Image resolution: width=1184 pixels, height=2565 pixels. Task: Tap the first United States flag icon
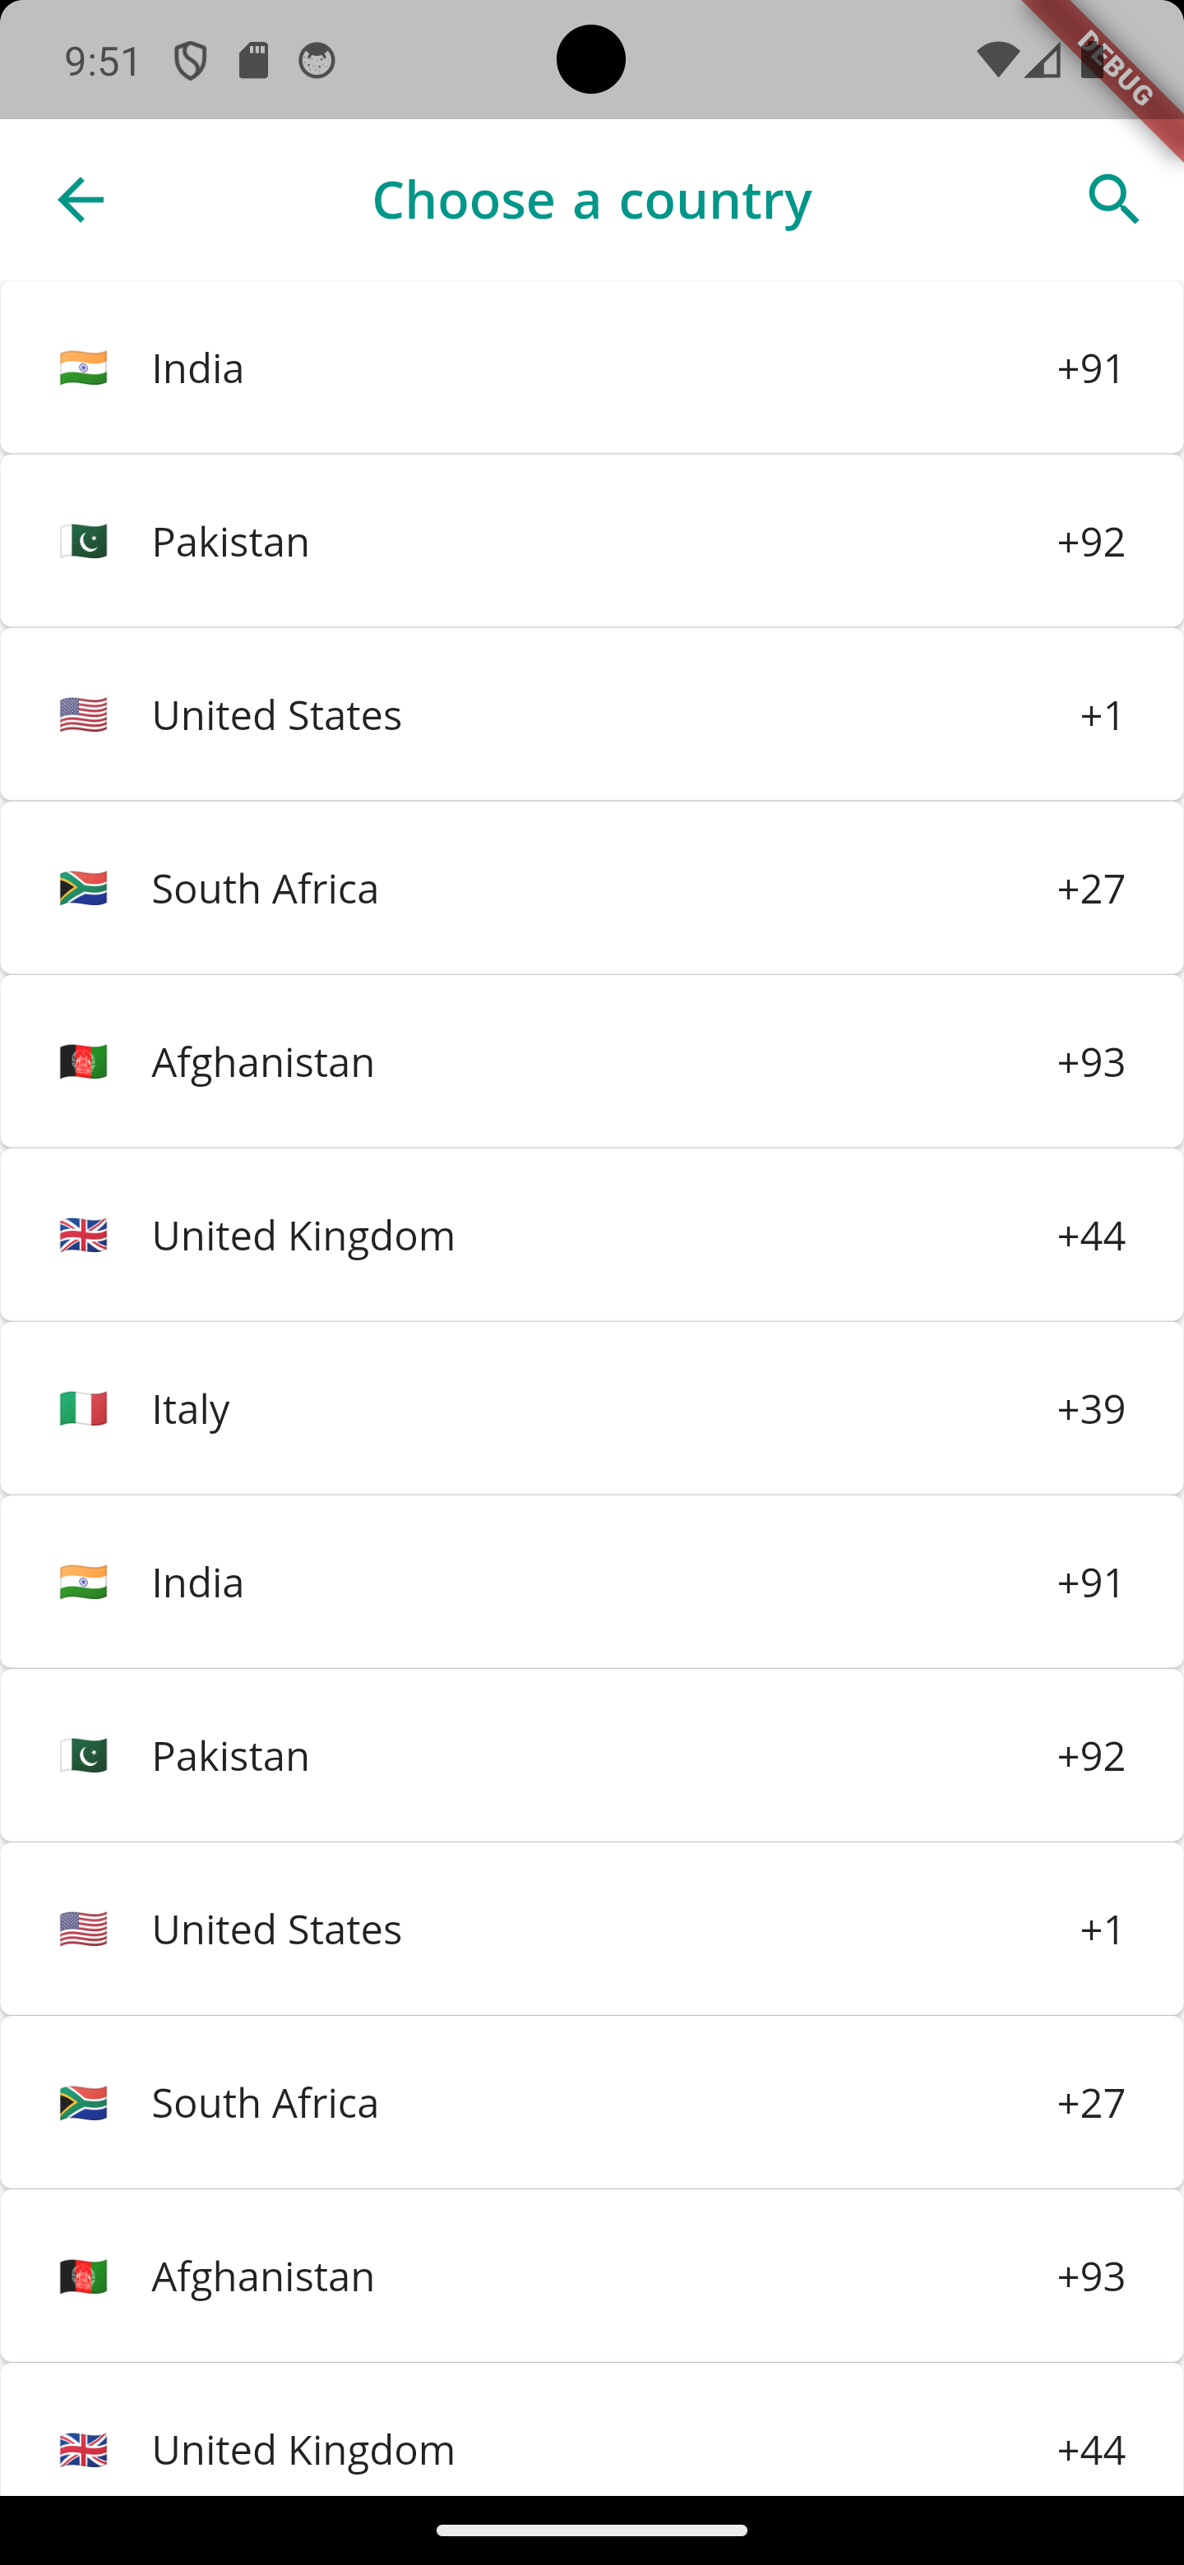click(x=84, y=715)
